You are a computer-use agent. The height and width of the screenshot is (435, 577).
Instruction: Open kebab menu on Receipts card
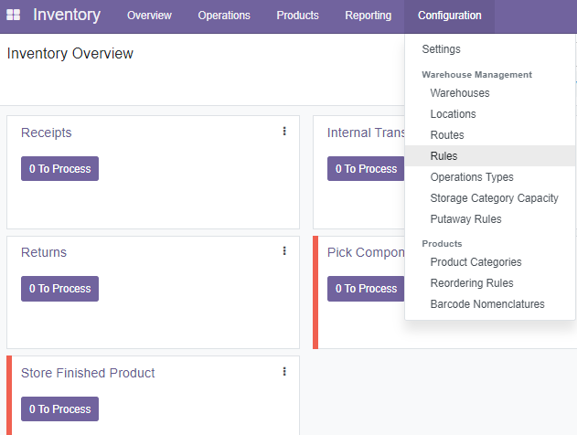284,132
